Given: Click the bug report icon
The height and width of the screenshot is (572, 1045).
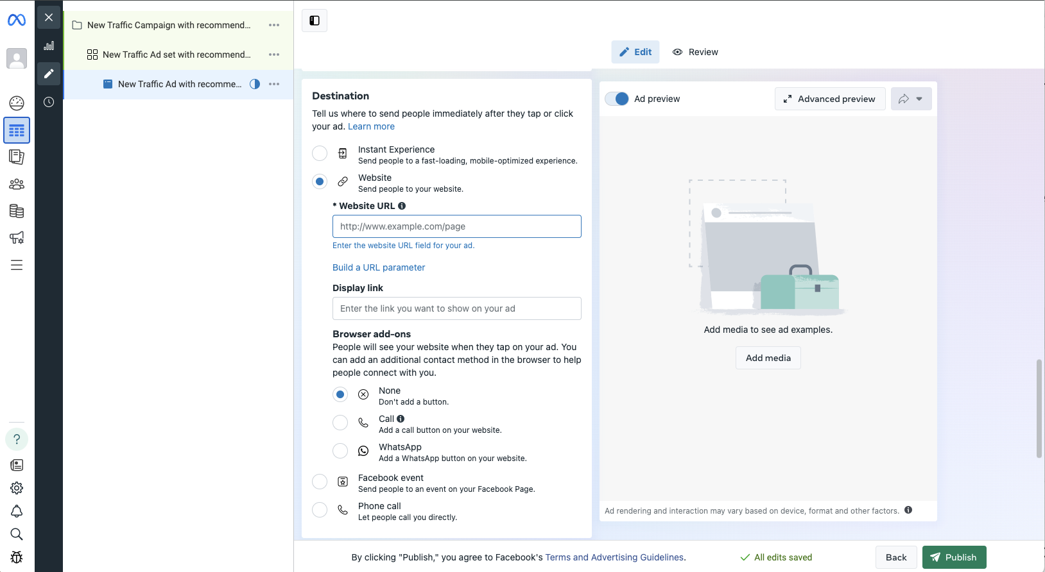Looking at the screenshot, I should [17, 557].
